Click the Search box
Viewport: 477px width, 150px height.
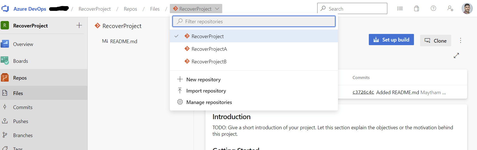click(x=352, y=8)
